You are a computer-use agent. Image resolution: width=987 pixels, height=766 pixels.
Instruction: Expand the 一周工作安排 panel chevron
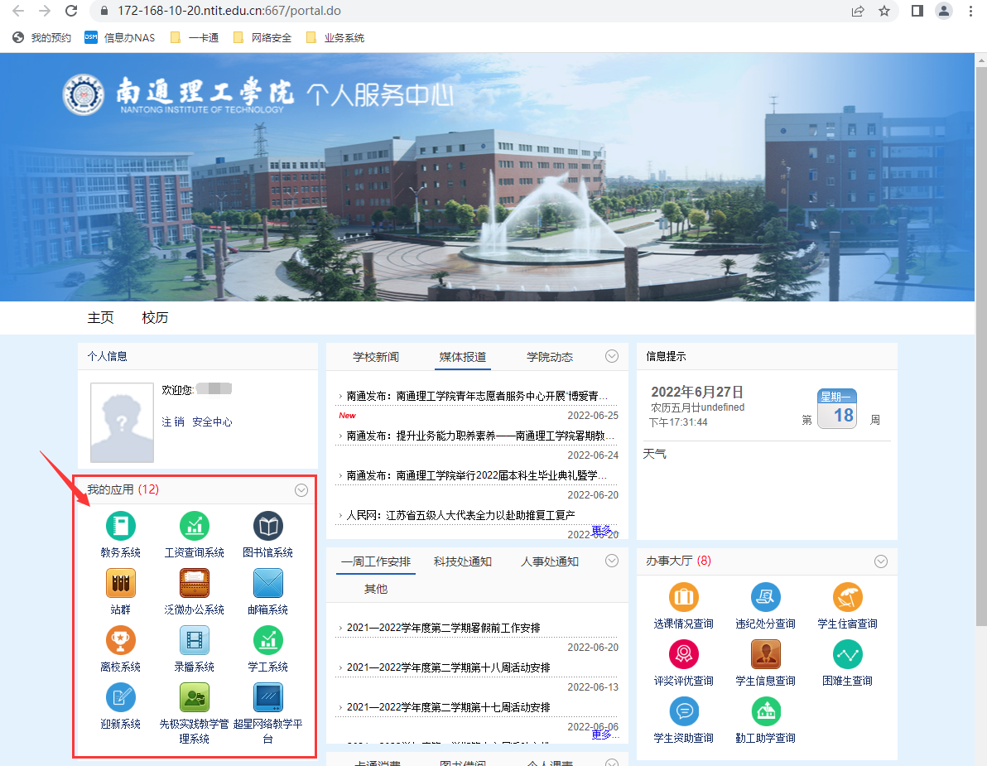pos(612,561)
